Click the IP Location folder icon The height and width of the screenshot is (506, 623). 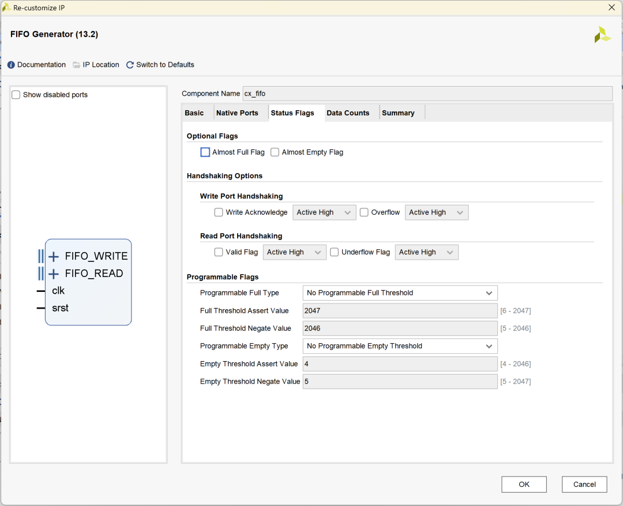[x=77, y=65]
